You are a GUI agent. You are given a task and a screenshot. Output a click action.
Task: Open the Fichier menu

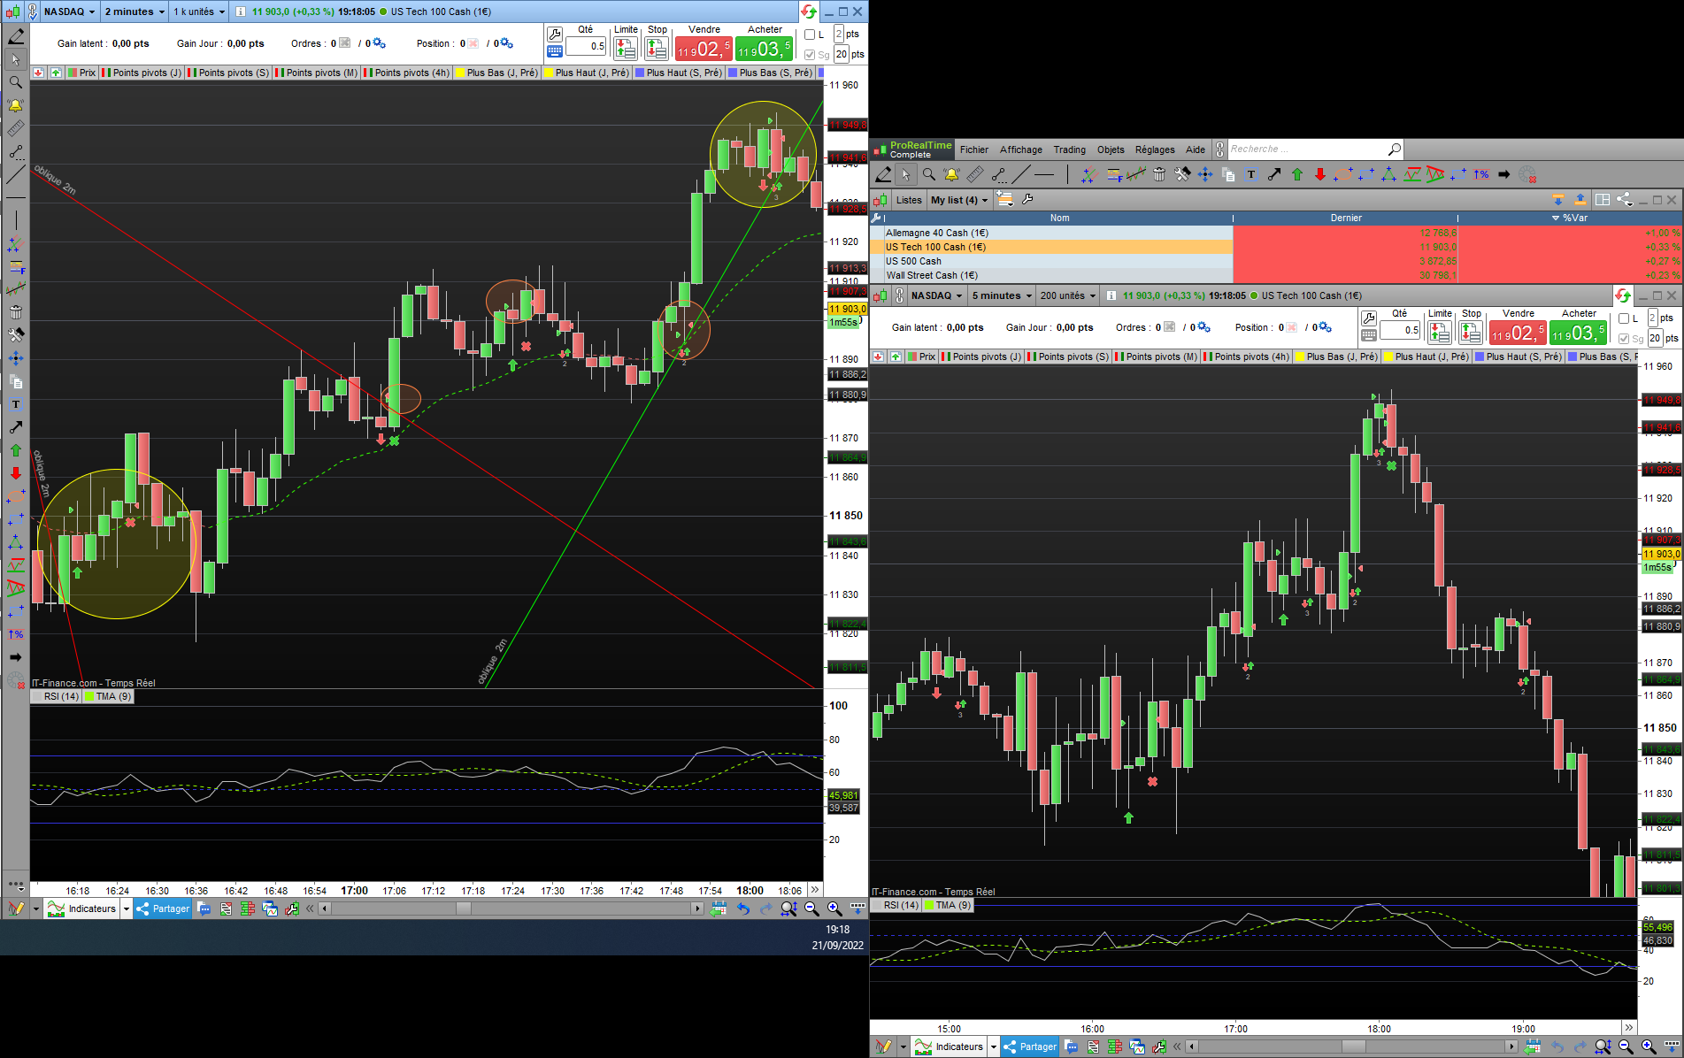click(974, 149)
